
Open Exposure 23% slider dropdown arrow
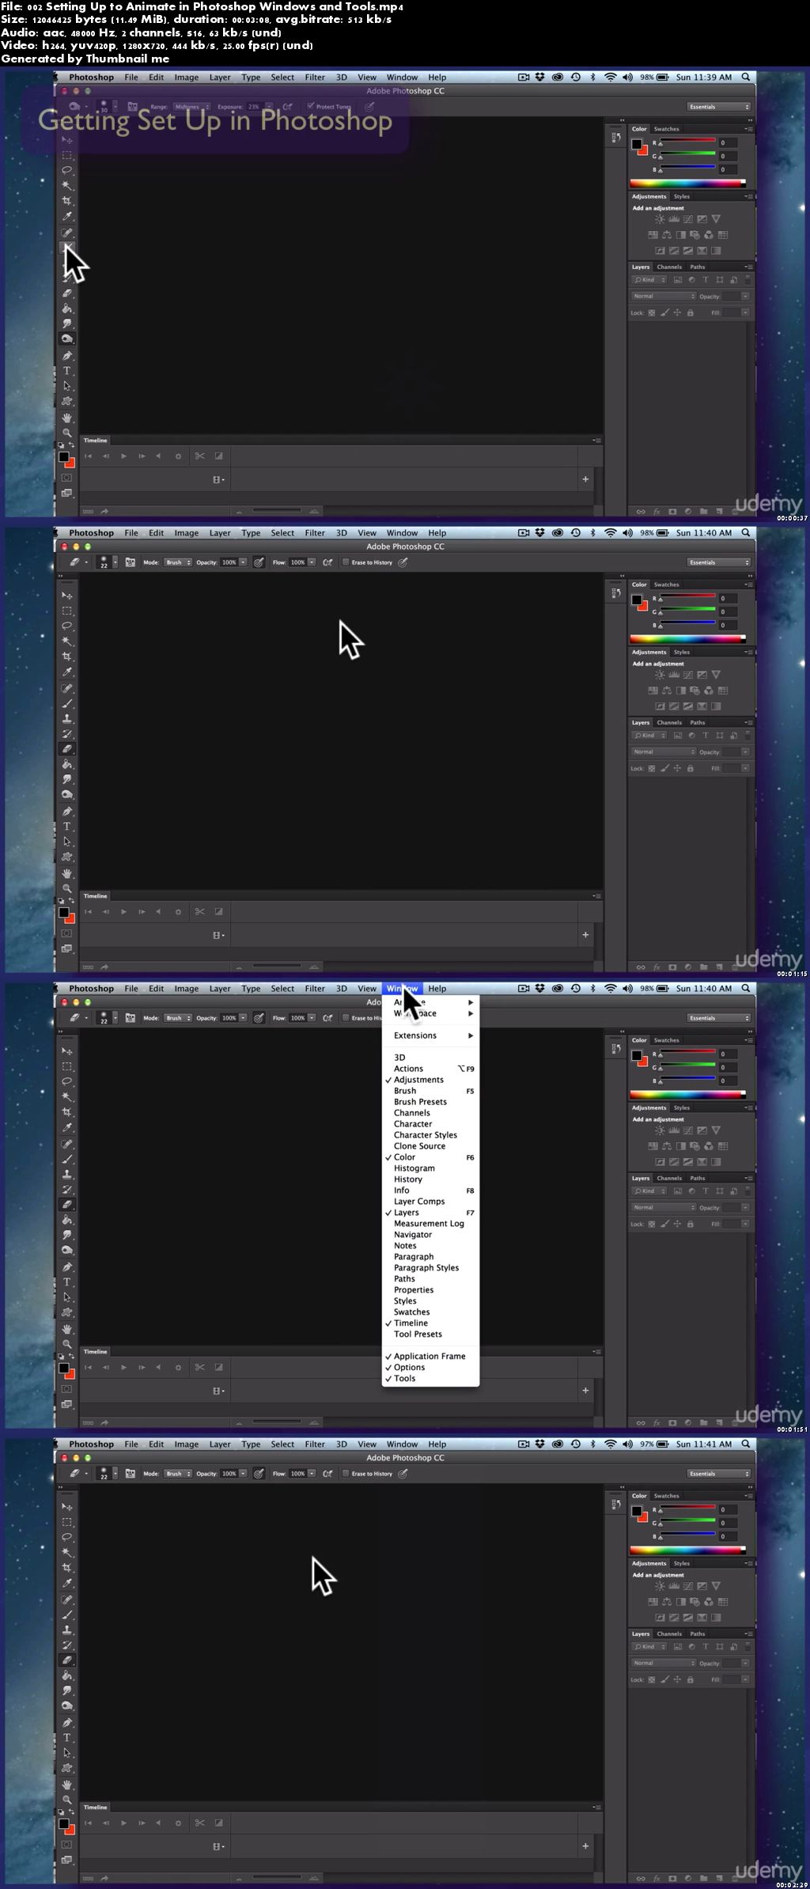[268, 106]
